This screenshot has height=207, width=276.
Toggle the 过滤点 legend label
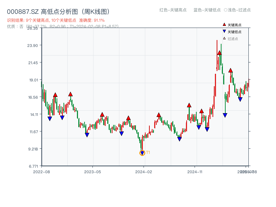point(233,39)
